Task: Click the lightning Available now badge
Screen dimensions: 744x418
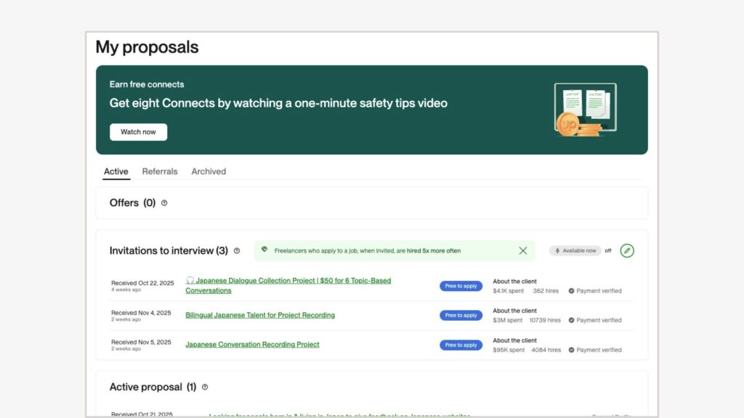Action: [575, 251]
